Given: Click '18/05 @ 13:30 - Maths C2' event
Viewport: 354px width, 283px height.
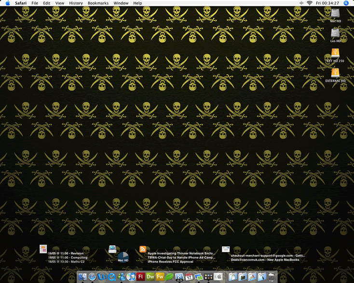Looking at the screenshot, I should tap(67, 262).
